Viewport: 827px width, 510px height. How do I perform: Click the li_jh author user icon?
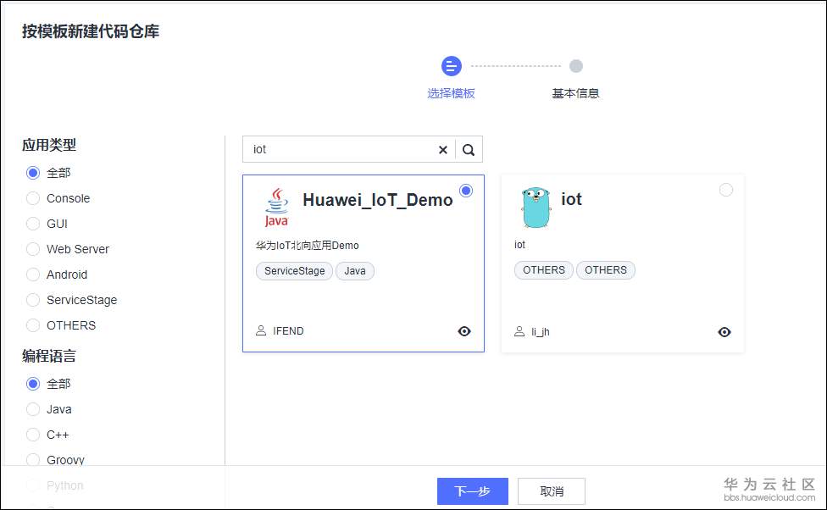click(519, 331)
